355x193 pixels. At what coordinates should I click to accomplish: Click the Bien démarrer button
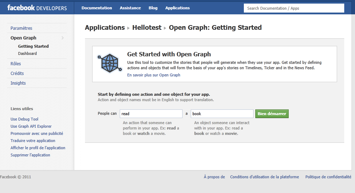pyautogui.click(x=272, y=114)
